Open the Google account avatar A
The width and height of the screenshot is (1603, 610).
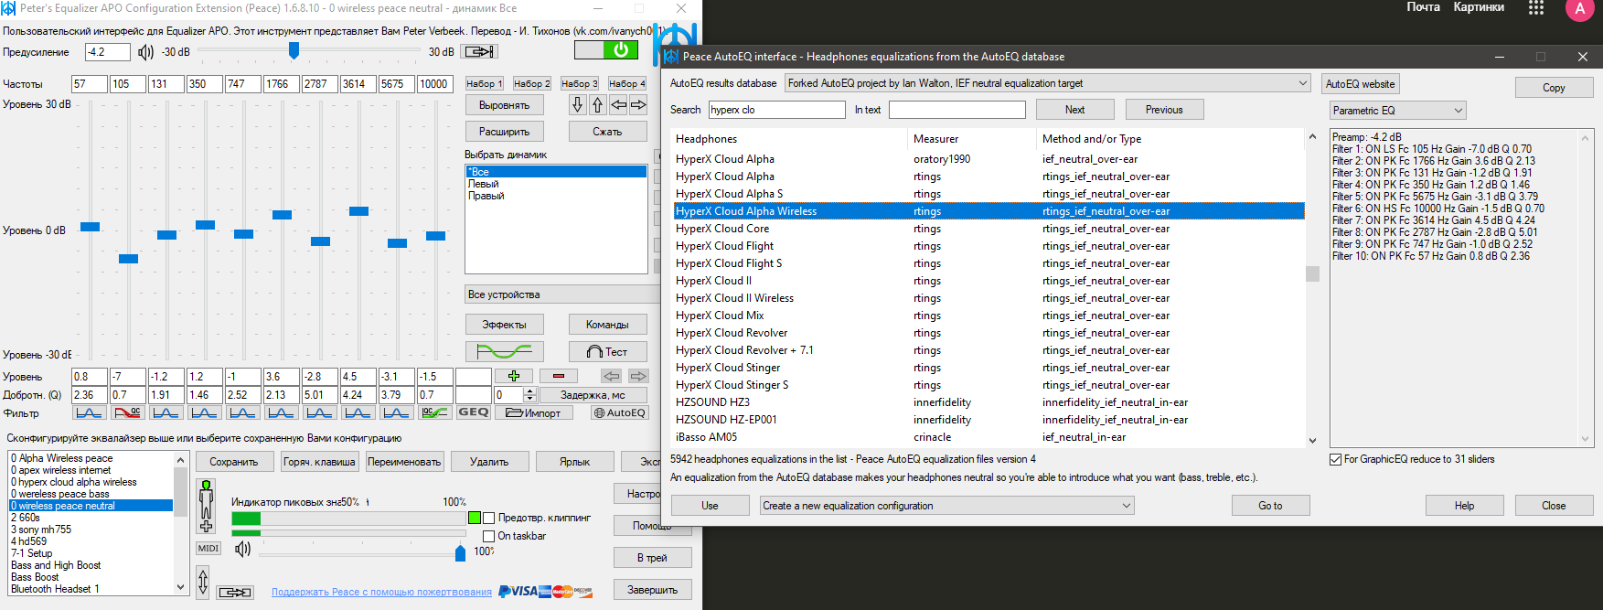coord(1579,8)
